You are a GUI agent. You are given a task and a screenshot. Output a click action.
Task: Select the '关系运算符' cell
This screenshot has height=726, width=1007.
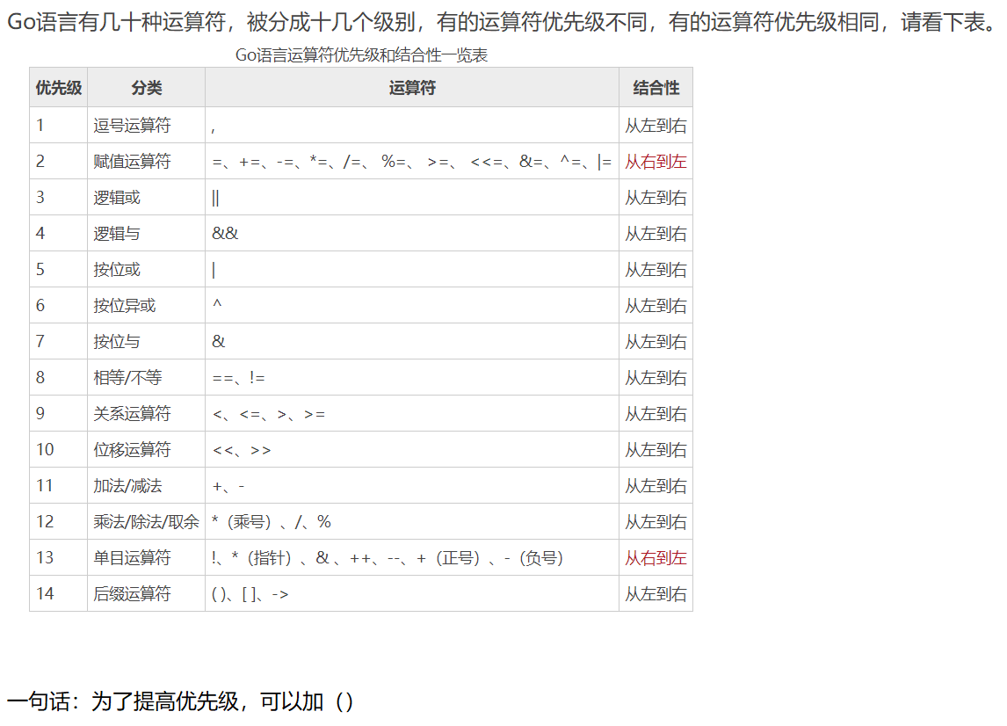[147, 413]
